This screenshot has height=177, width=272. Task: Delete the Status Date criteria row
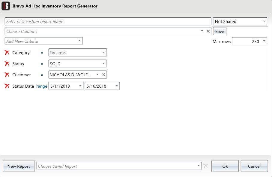[7, 86]
